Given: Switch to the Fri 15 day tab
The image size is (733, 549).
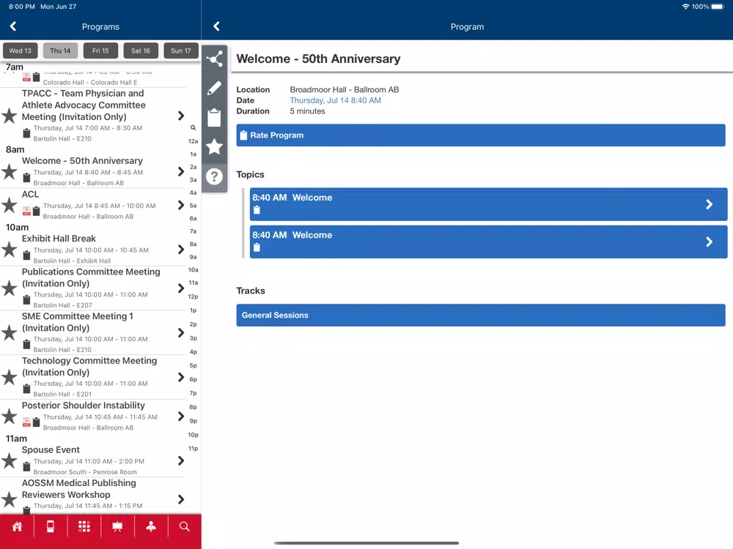Looking at the screenshot, I should [100, 51].
